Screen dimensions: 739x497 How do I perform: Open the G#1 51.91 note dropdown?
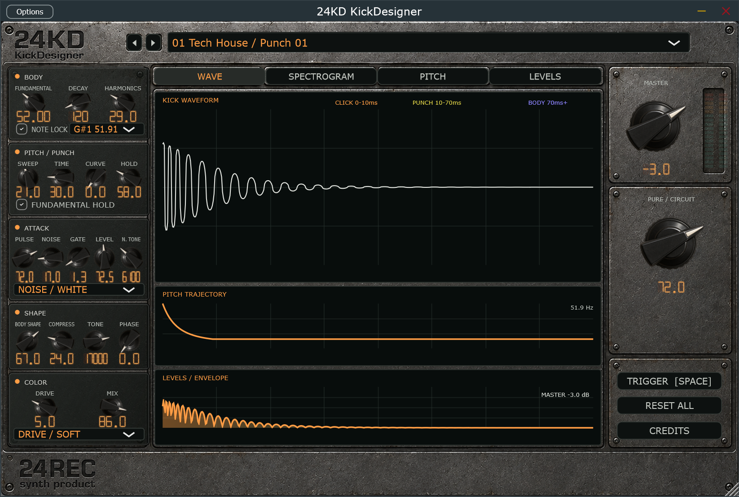tap(107, 129)
